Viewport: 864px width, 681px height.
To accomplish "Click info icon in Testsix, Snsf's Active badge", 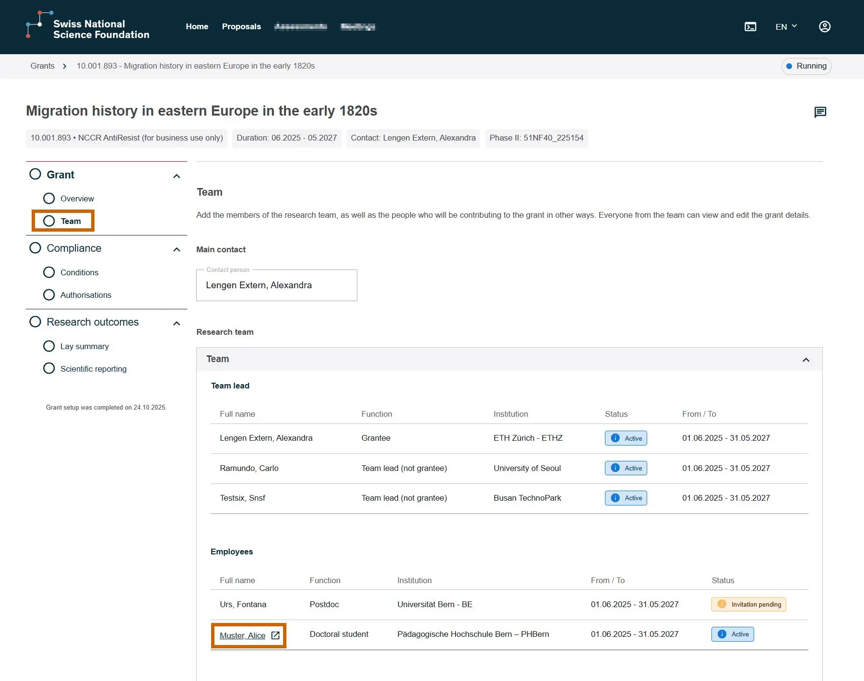I will [615, 498].
